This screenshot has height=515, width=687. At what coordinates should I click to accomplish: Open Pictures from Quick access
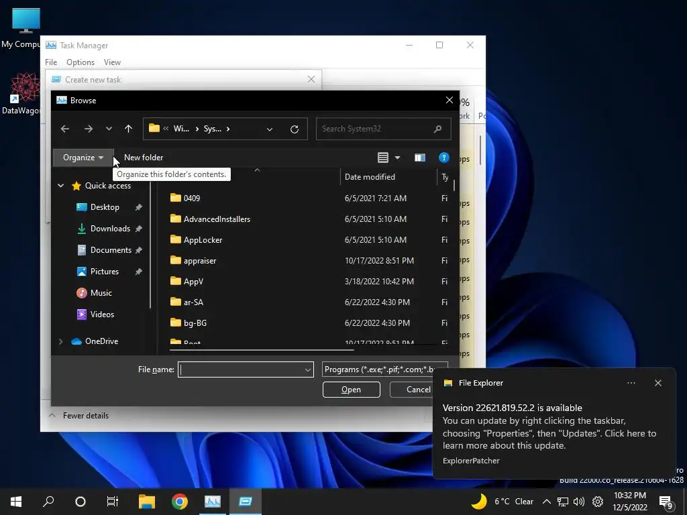point(104,272)
